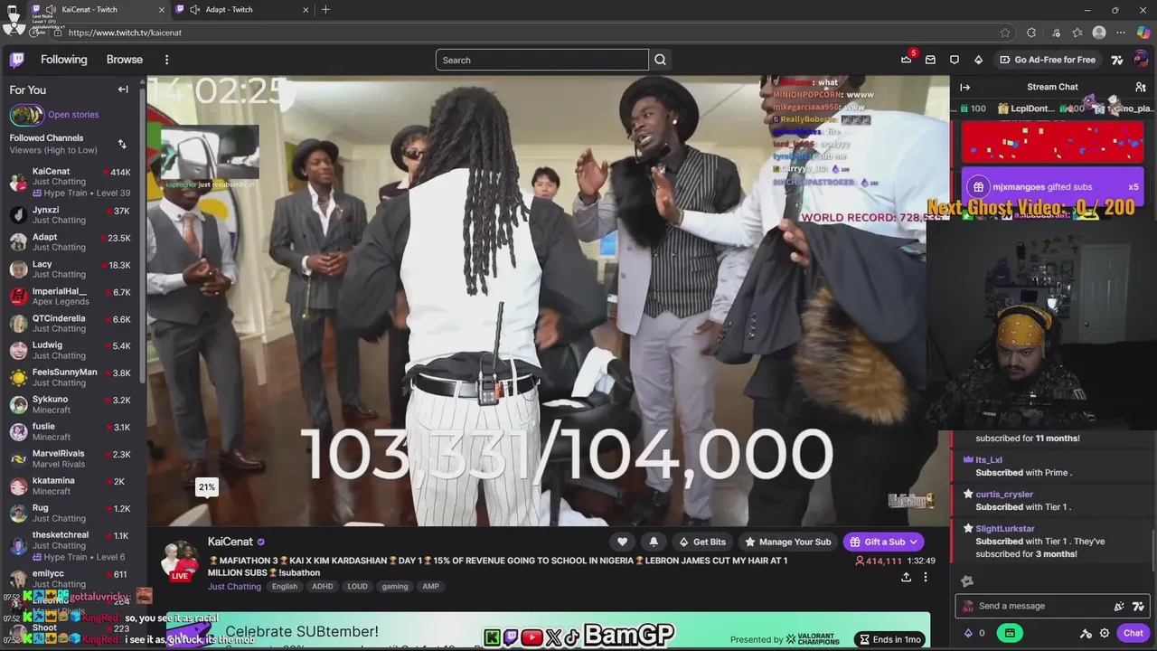Send message with the Chat button
Image resolution: width=1157 pixels, height=651 pixels.
point(1133,633)
